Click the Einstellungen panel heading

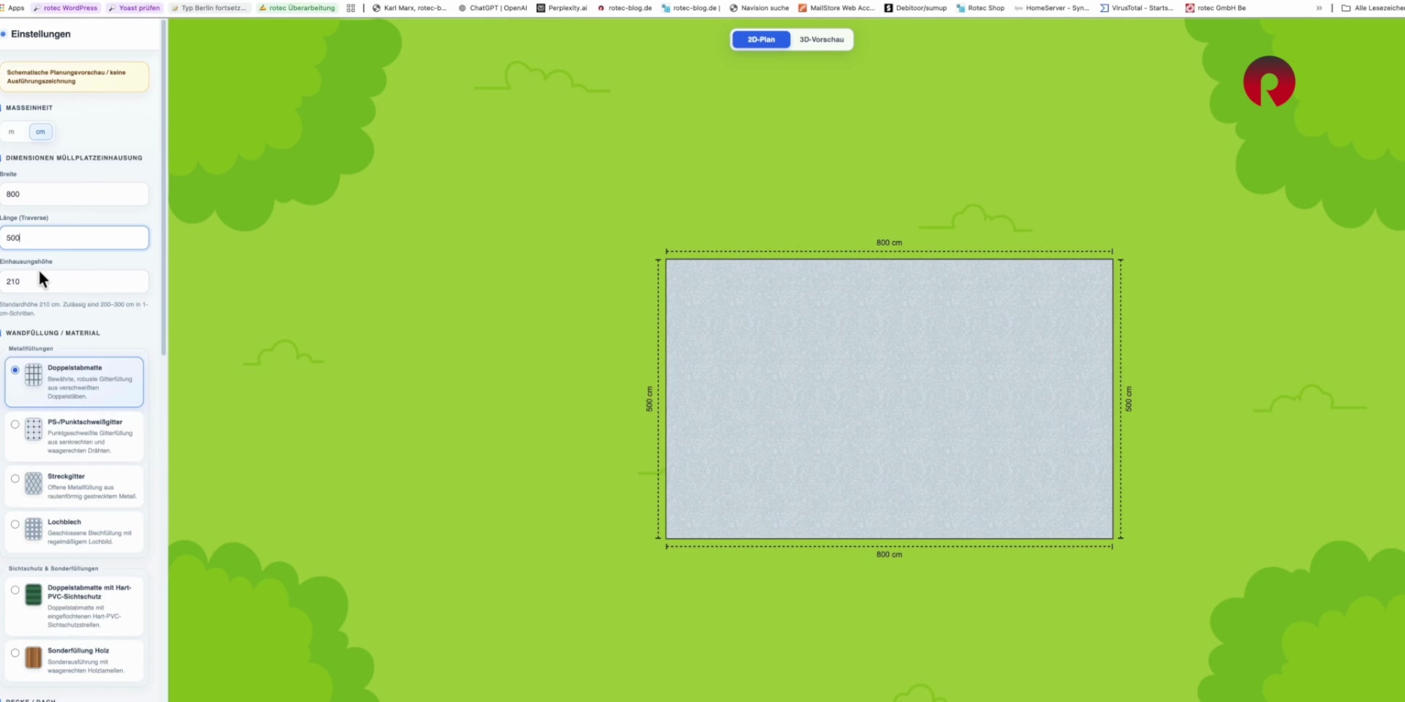click(41, 34)
